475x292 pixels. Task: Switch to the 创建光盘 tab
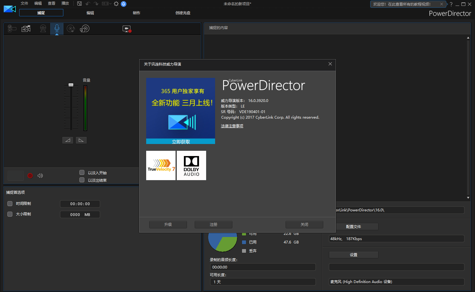(183, 13)
